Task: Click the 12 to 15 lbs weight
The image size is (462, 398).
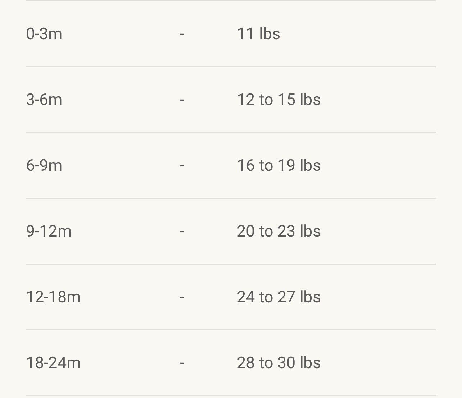Action: (x=278, y=100)
